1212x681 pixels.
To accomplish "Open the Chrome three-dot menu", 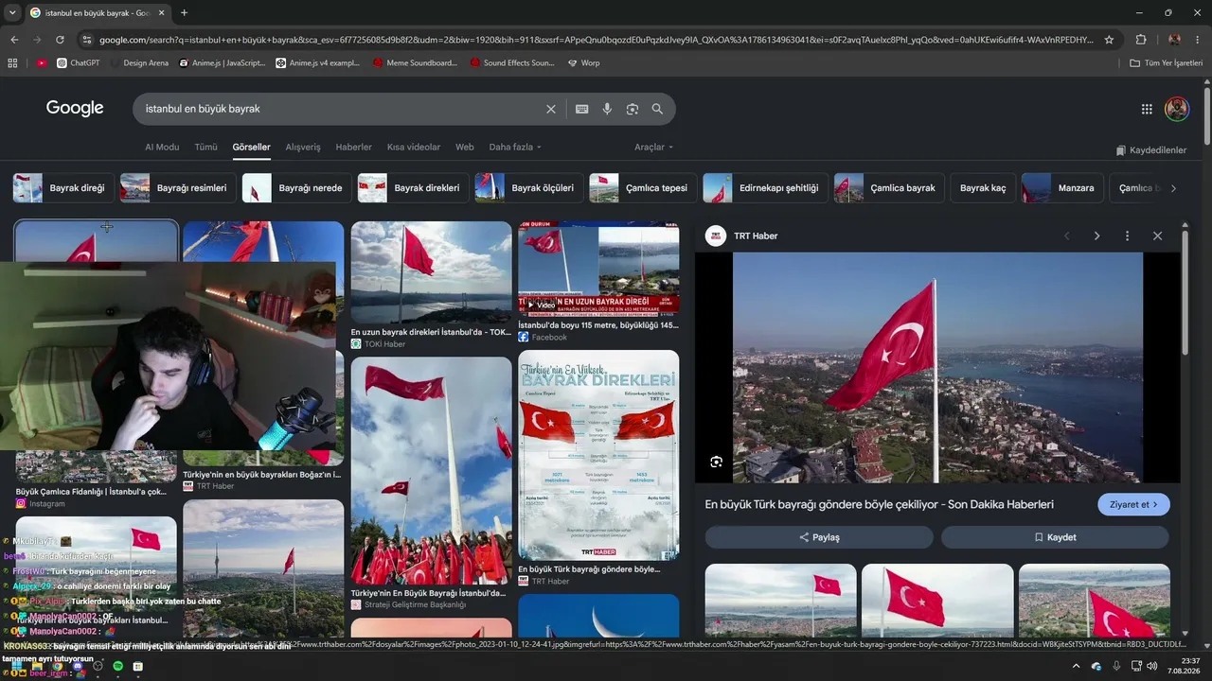I will [1198, 40].
